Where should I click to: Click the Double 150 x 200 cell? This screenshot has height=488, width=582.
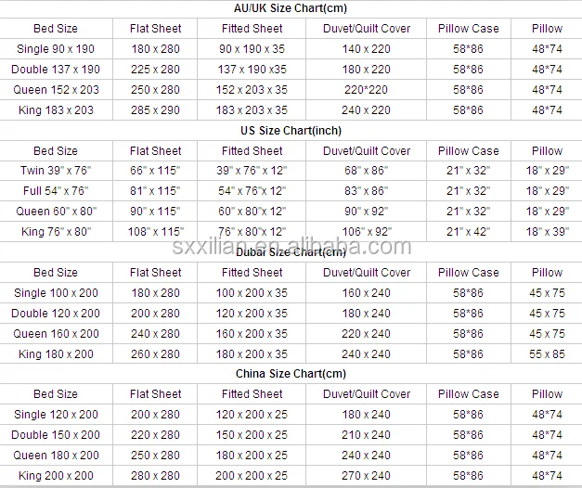click(x=56, y=435)
